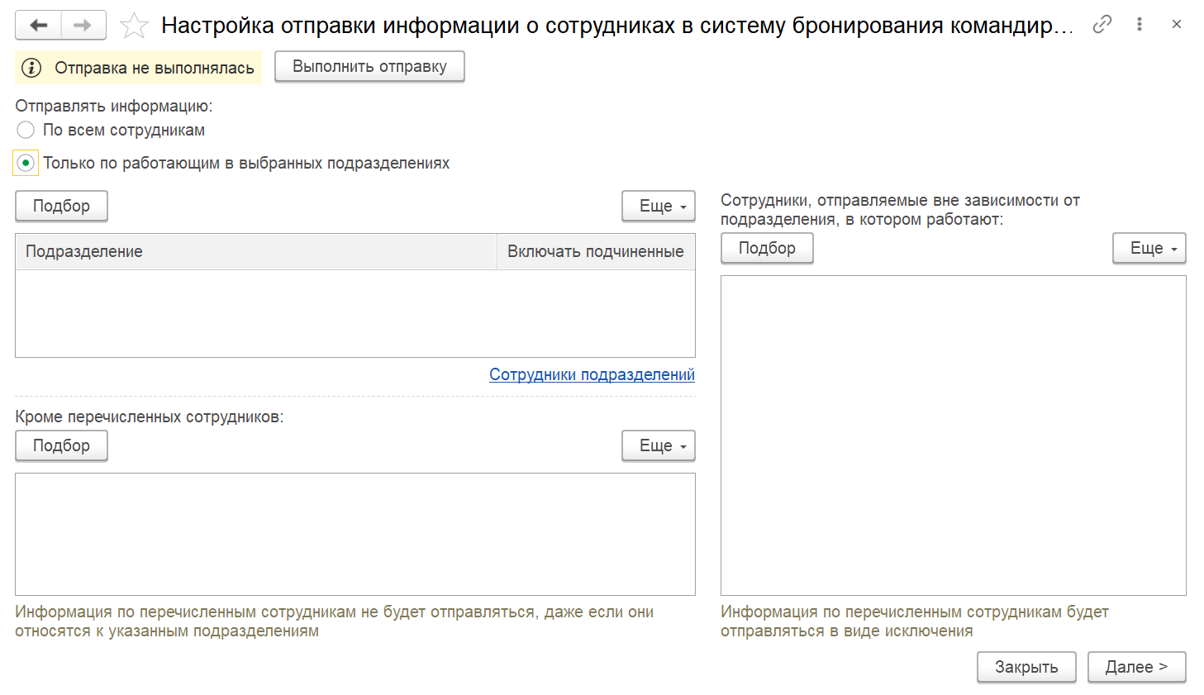The height and width of the screenshot is (695, 1204).
Task: Click the forward navigation arrow
Action: coord(83,25)
